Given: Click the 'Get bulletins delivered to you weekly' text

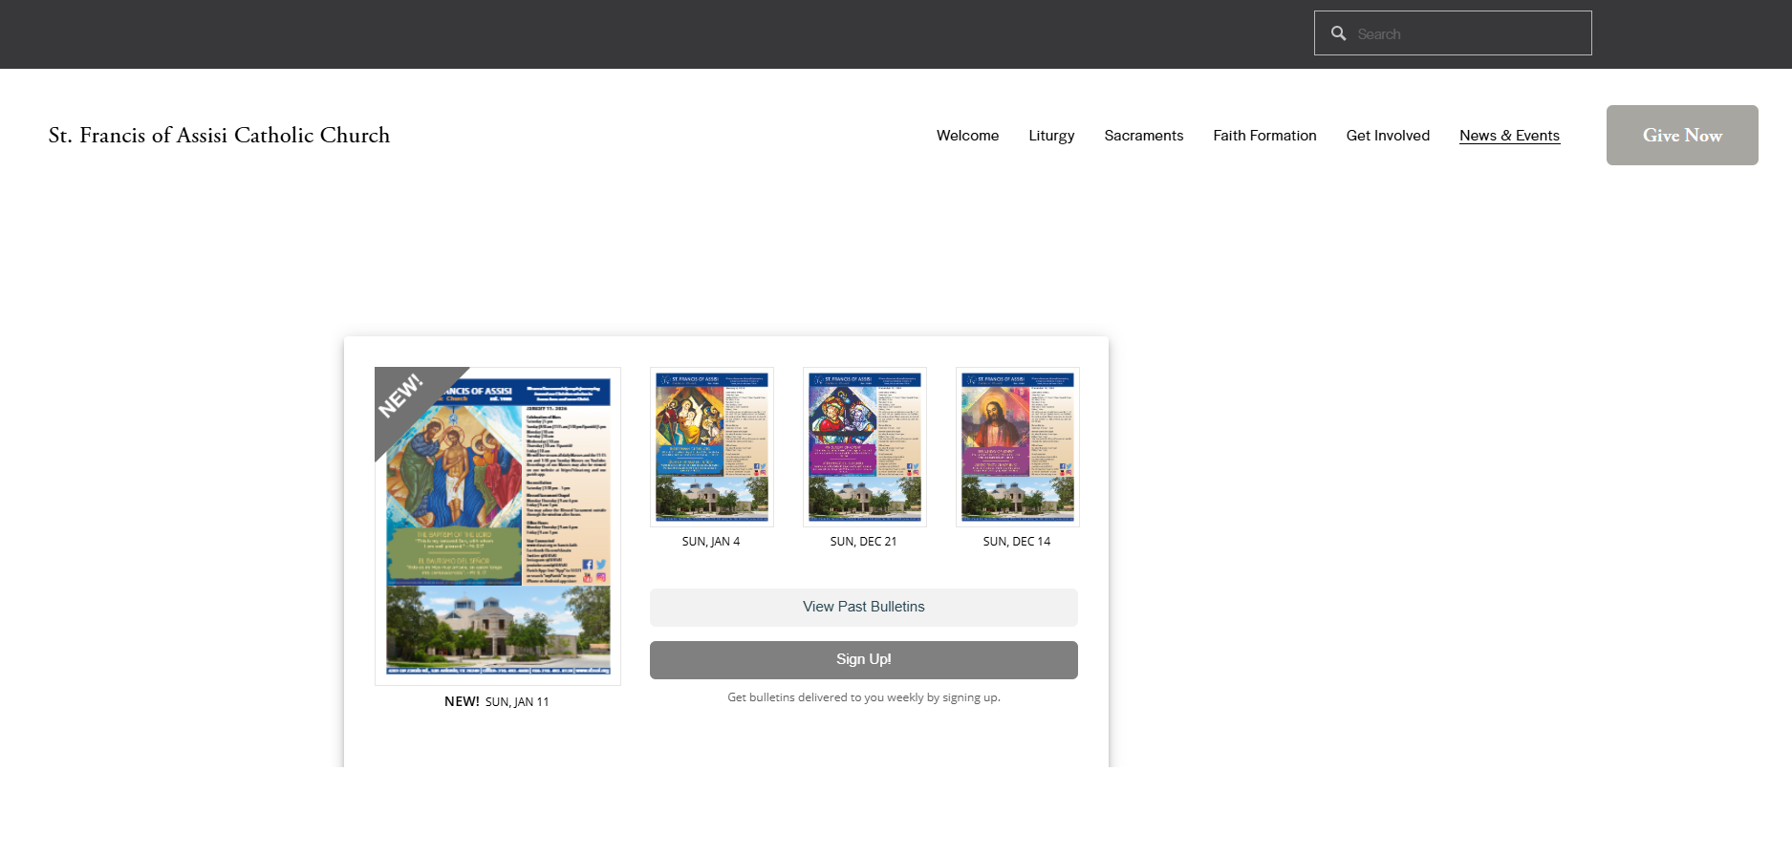Looking at the screenshot, I should pos(864,697).
